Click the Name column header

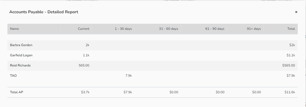pyautogui.click(x=15, y=29)
